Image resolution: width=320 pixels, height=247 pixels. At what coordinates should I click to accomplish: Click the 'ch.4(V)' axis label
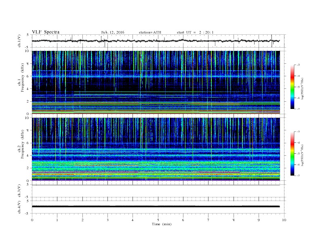click(x=19, y=207)
